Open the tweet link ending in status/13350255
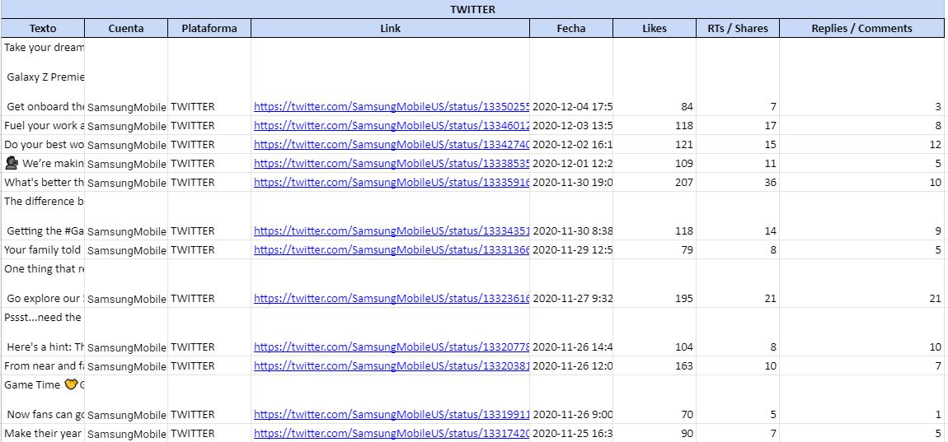This screenshot has height=442, width=948. (x=391, y=107)
